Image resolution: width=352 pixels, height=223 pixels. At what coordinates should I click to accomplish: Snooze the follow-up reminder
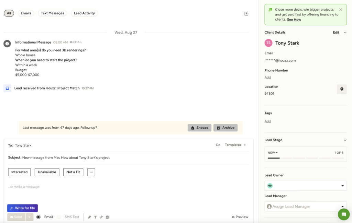point(199,128)
